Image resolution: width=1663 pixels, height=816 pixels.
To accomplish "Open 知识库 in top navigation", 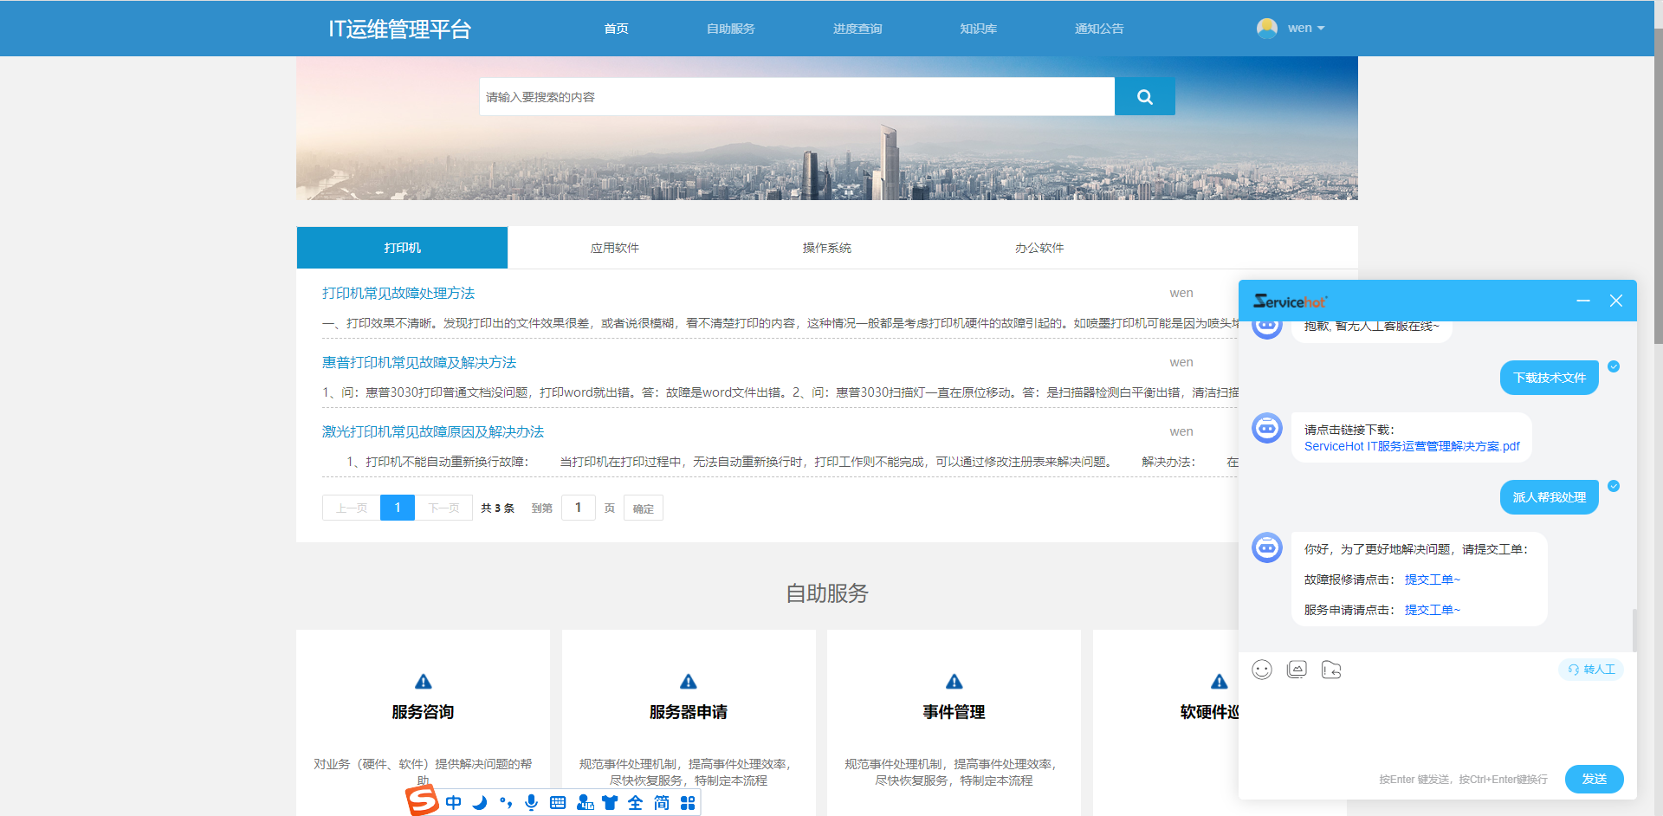I will [x=978, y=29].
